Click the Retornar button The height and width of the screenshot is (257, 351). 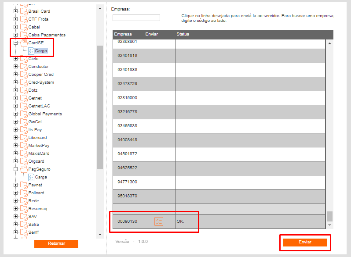tap(56, 243)
